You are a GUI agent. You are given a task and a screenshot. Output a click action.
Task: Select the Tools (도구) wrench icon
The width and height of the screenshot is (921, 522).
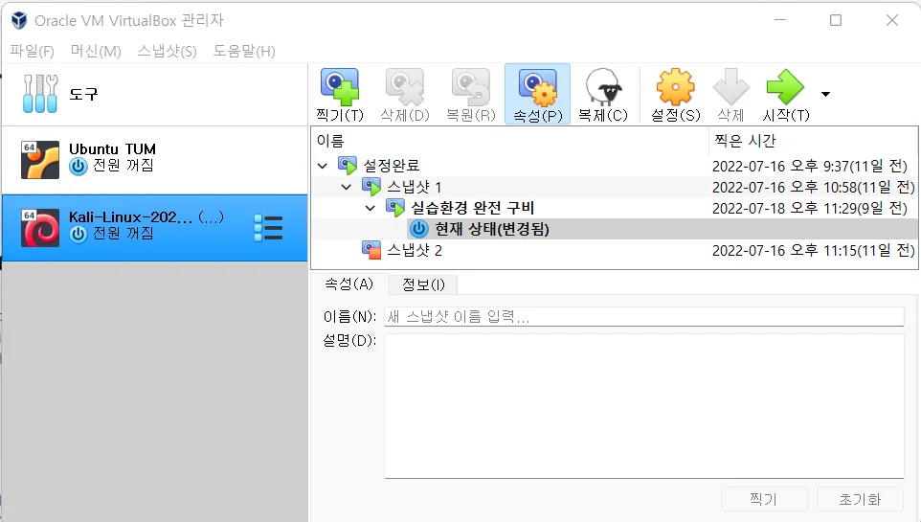[40, 94]
